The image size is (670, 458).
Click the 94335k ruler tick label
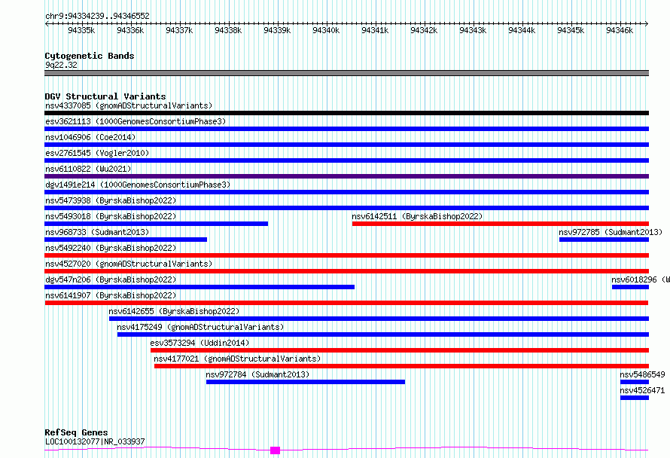81,30
